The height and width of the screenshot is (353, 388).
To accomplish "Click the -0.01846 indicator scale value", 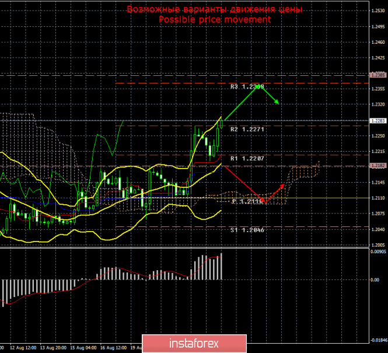I will [x=378, y=340].
